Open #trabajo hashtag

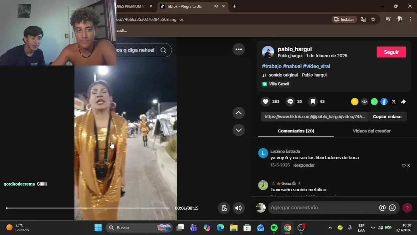tap(271, 66)
